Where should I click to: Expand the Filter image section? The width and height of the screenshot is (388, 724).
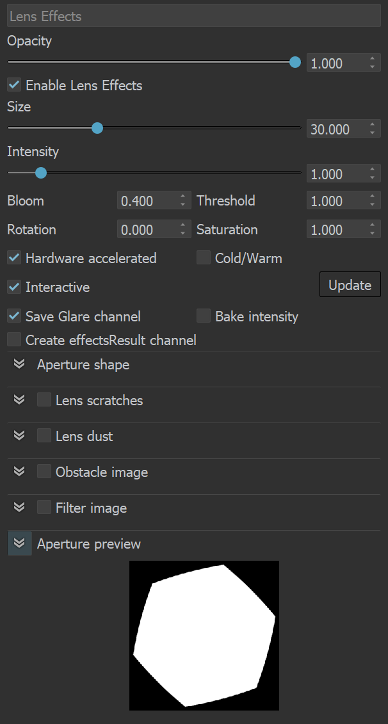pyautogui.click(x=19, y=507)
